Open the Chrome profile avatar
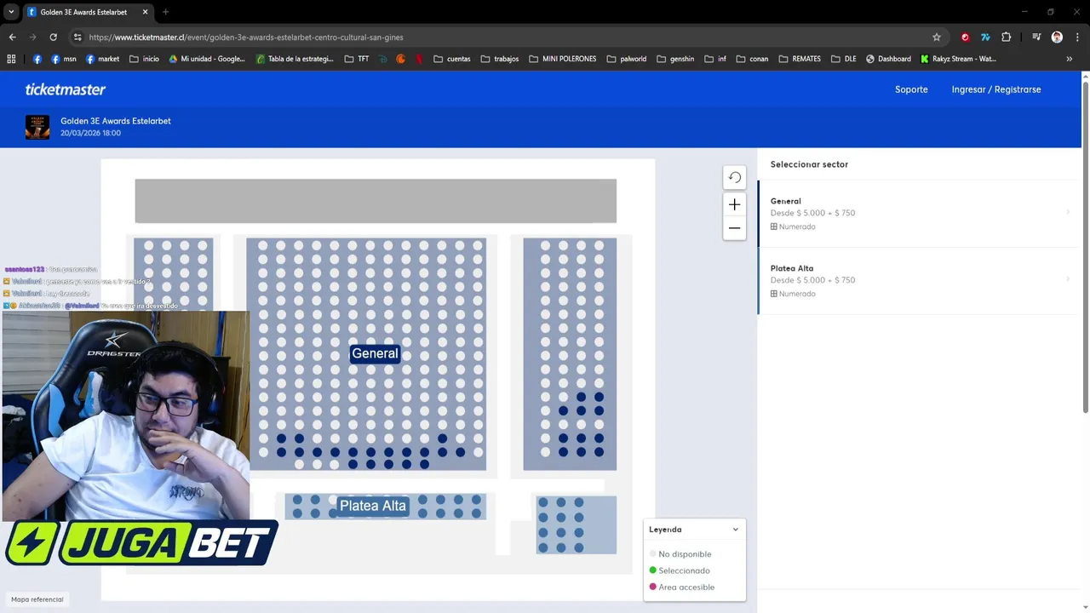 click(x=1057, y=37)
